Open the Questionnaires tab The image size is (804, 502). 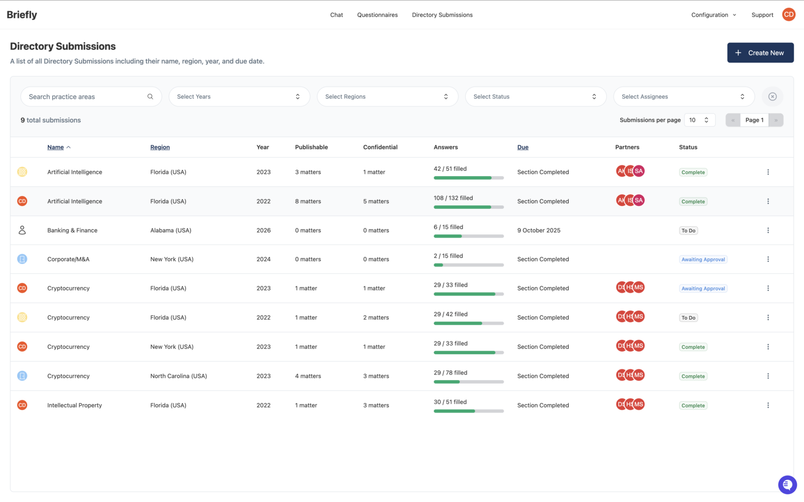377,15
